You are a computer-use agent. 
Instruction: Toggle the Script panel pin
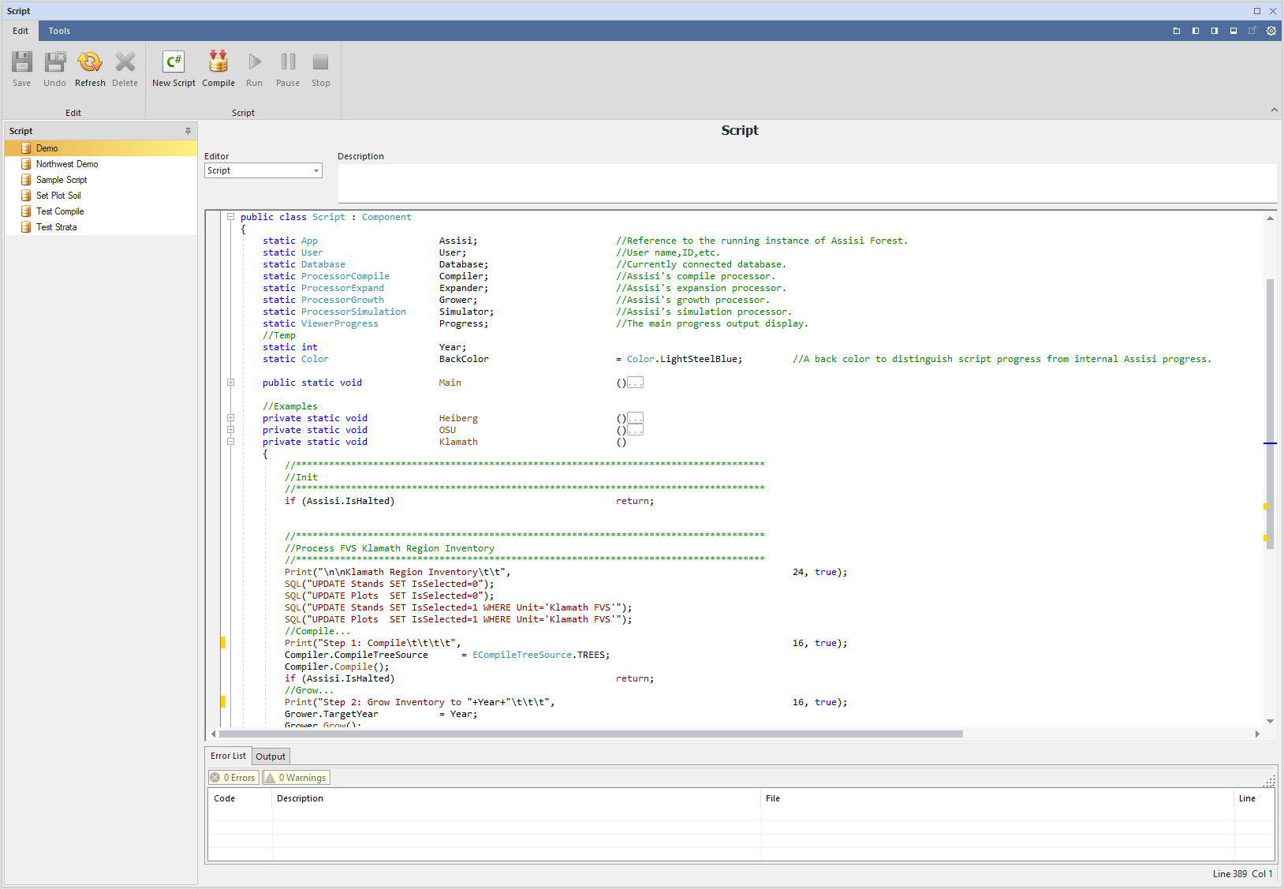pyautogui.click(x=188, y=131)
